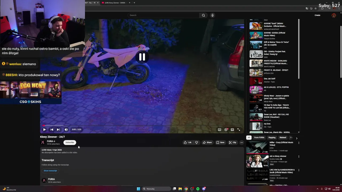Open Google Chrome from taskbar
The height and width of the screenshot is (192, 342).
click(186, 189)
